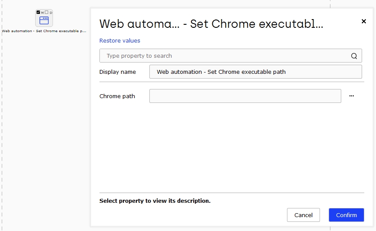Click the magnifier search icon
Image resolution: width=376 pixels, height=231 pixels.
click(x=354, y=56)
